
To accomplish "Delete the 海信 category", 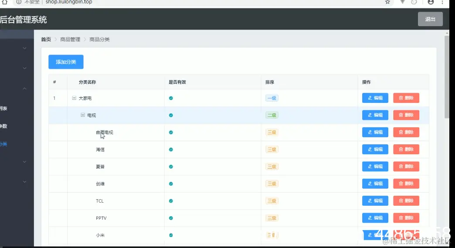I will pos(406,149).
